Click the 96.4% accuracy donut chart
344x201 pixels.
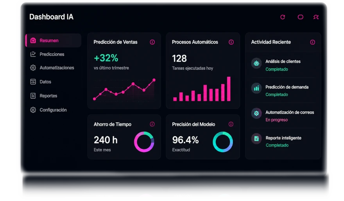[x=223, y=142]
